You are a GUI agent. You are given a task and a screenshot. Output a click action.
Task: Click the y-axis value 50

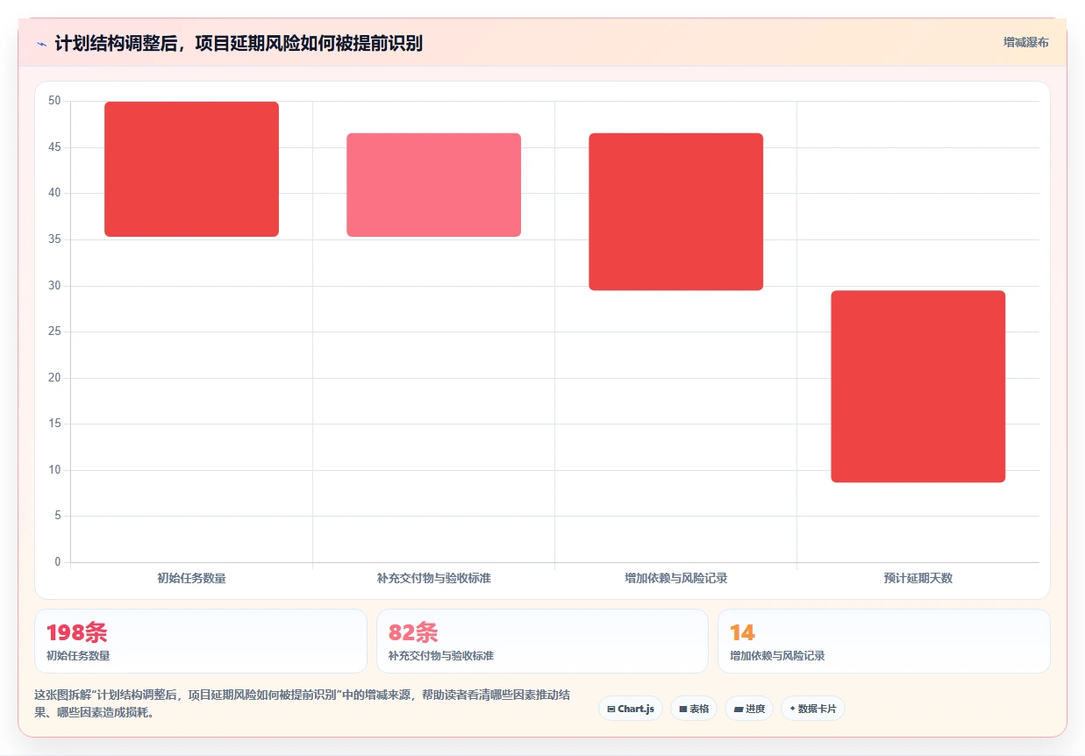click(54, 101)
